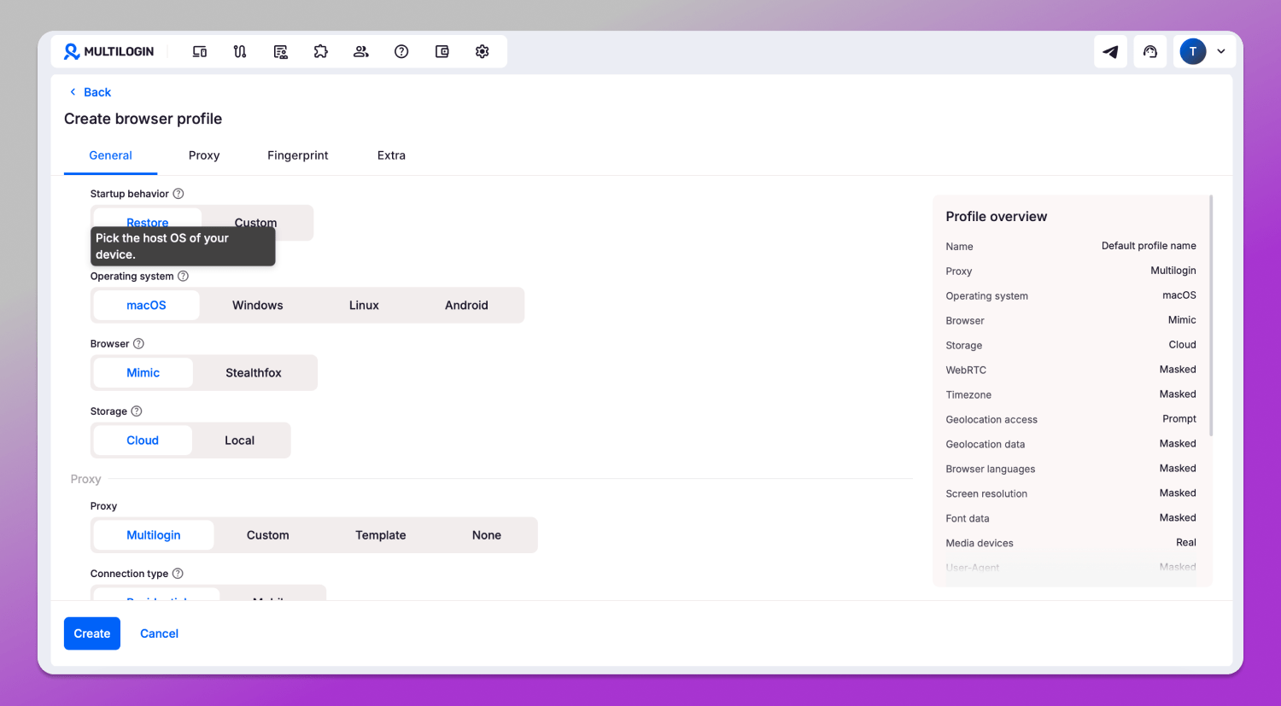Click the help icon beside Connection type
This screenshot has height=706, width=1281.
pos(178,574)
